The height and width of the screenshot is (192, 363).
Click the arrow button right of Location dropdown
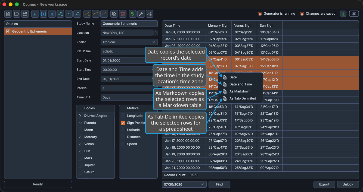[156, 33]
